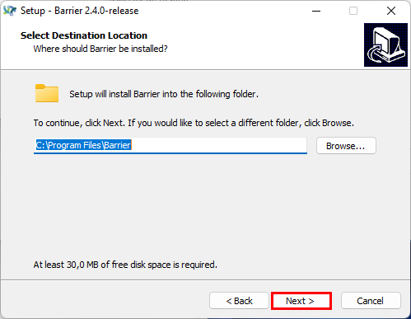
Task: Go to previous step via < Back
Action: pyautogui.click(x=239, y=301)
